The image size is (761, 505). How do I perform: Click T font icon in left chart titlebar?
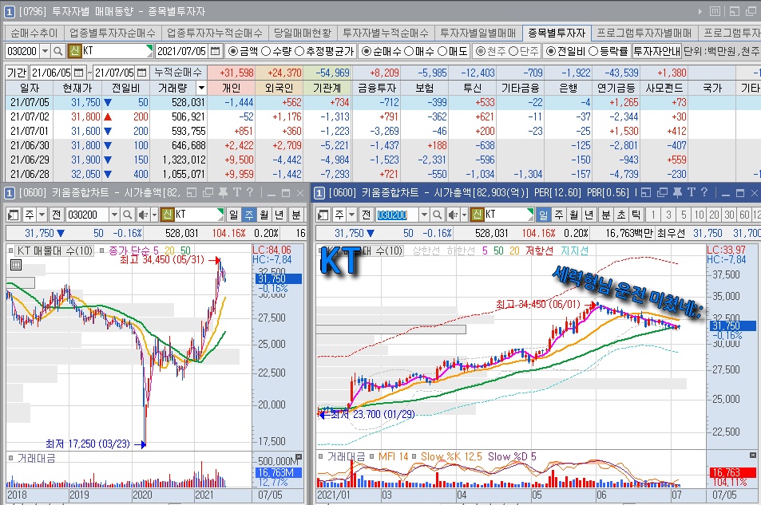(237, 192)
